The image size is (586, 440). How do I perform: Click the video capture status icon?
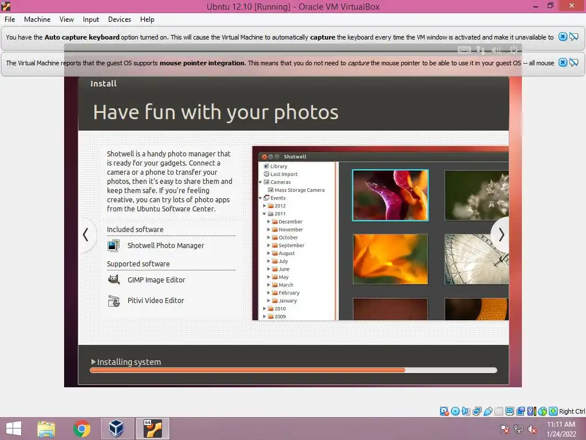[x=520, y=411]
